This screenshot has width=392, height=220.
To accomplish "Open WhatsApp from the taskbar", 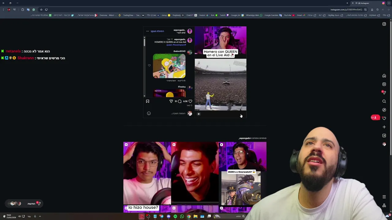I will pyautogui.click(x=182, y=216).
